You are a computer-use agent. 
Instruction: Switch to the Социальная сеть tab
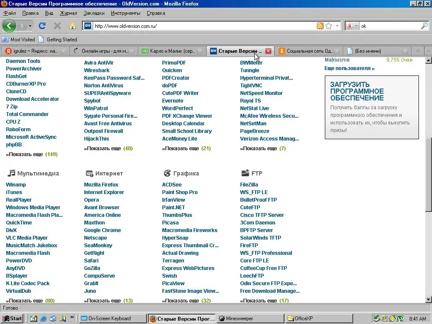(x=308, y=51)
